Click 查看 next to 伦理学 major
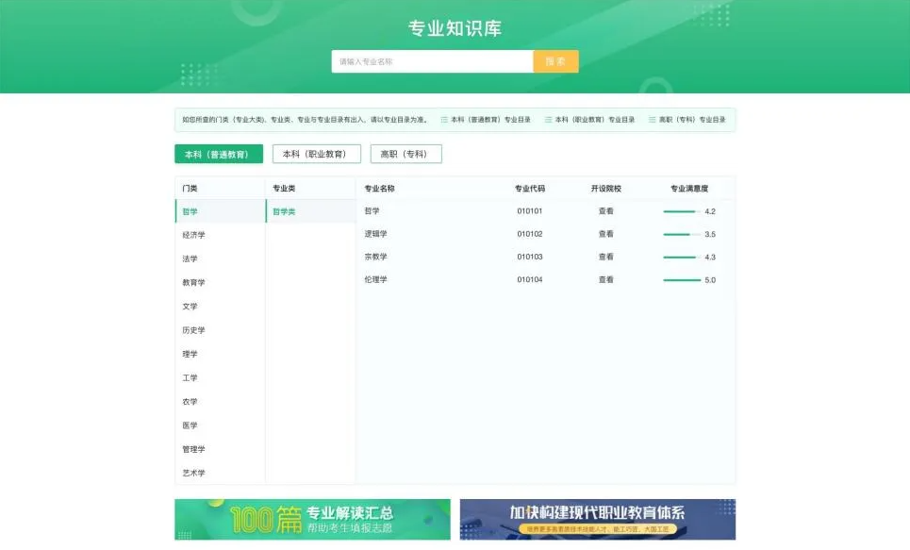 pyautogui.click(x=605, y=280)
